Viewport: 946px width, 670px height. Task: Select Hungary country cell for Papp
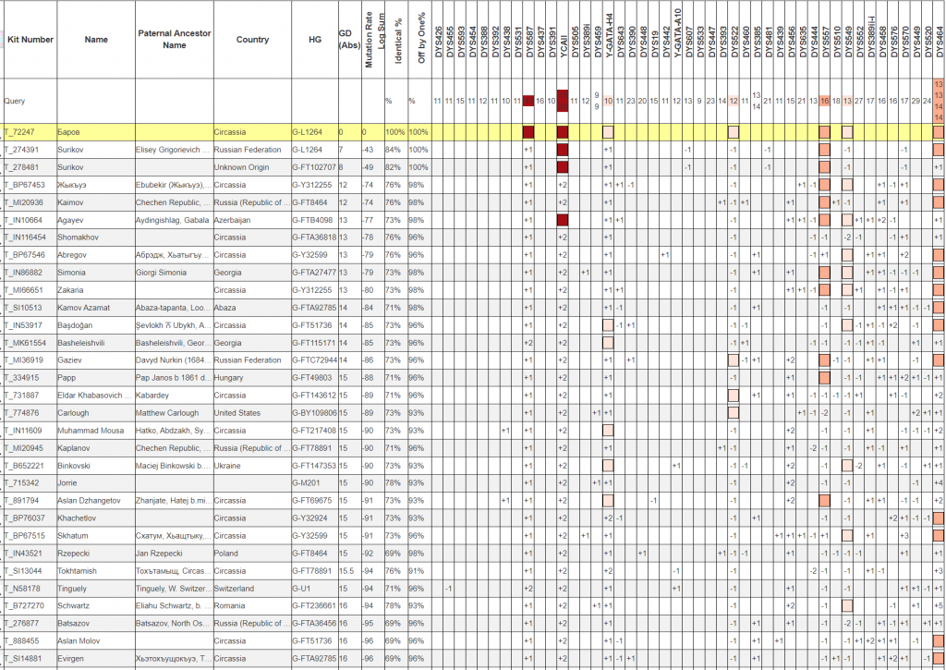[x=228, y=377]
